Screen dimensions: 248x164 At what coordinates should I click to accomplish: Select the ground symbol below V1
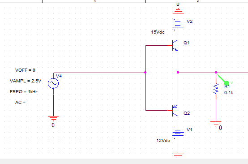[x=178, y=155]
